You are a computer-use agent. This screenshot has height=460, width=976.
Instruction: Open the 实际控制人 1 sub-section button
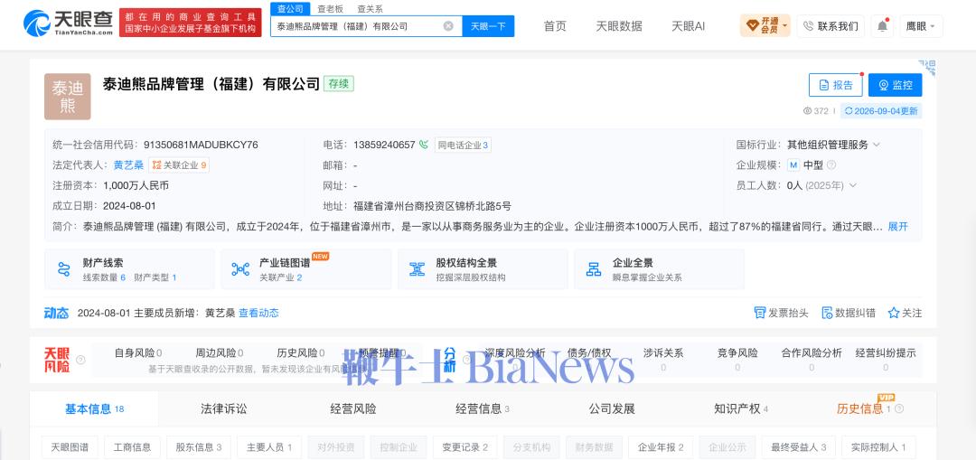[878, 447]
